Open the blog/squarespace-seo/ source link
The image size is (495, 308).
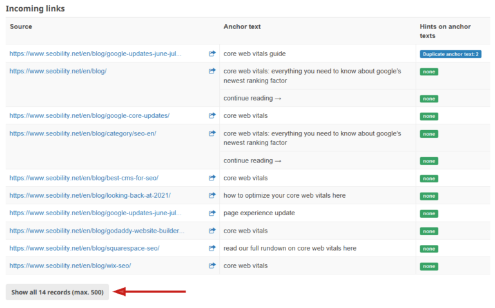pos(84,248)
